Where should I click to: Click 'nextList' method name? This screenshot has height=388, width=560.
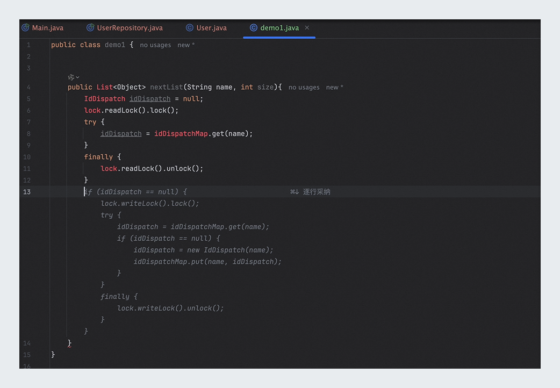coord(167,87)
